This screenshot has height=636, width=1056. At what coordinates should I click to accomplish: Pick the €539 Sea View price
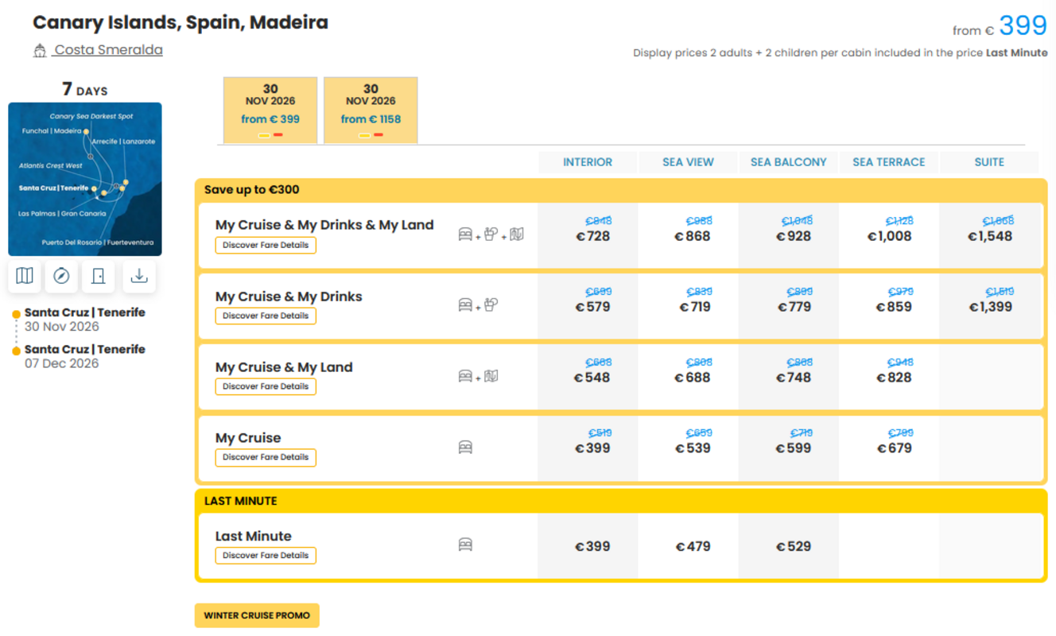(693, 448)
